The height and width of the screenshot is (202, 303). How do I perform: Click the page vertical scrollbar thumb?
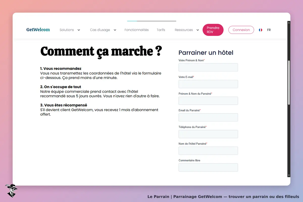tap(289, 83)
